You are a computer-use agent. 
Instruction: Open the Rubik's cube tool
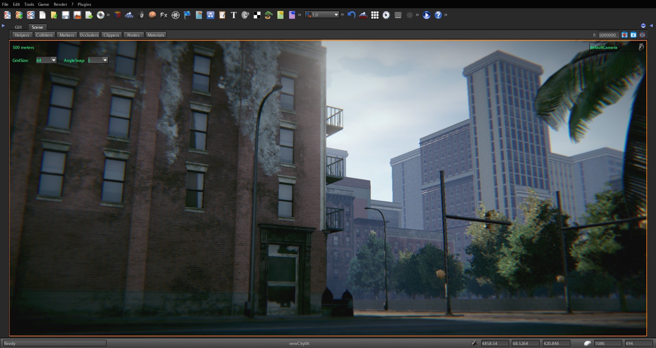117,15
